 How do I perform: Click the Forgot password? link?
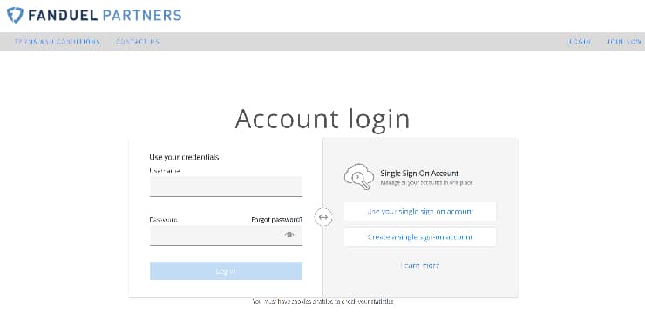[277, 220]
